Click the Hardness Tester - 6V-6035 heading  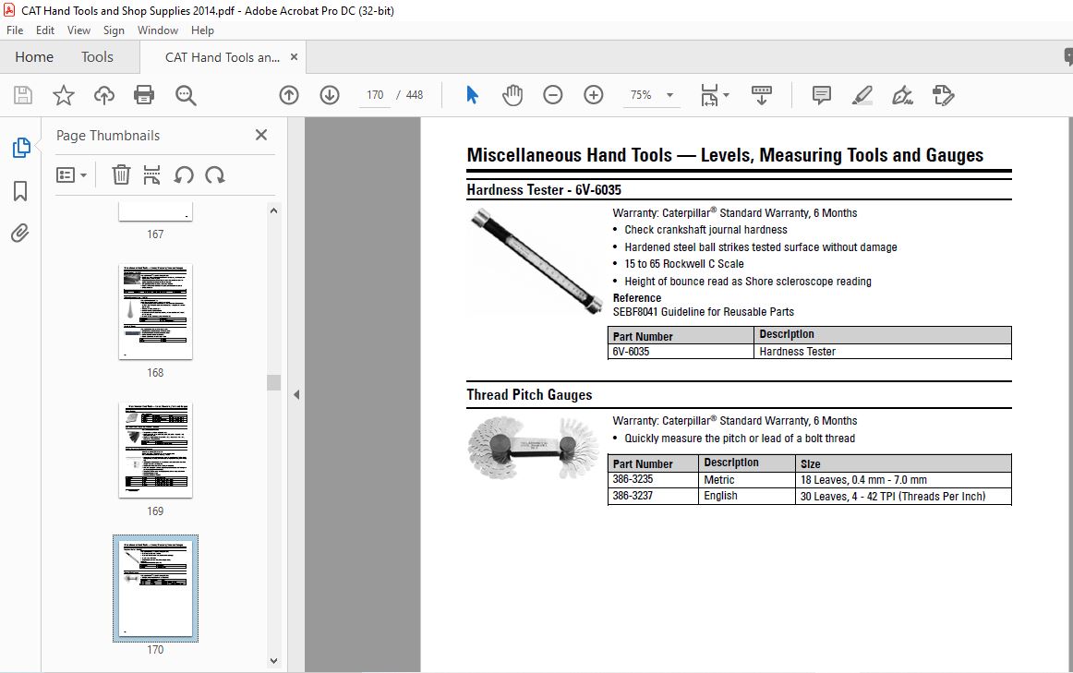(544, 189)
